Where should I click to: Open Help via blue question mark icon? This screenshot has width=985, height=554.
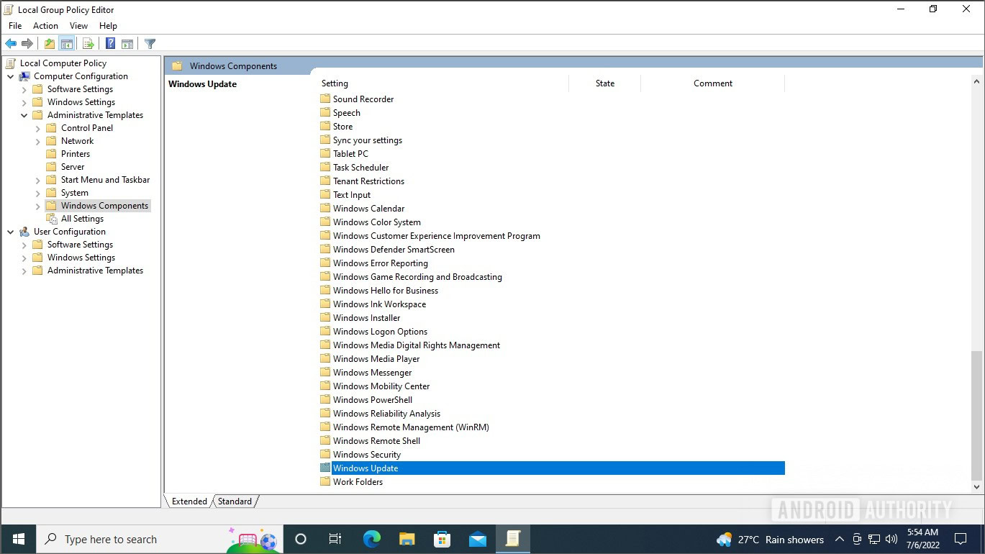click(110, 44)
